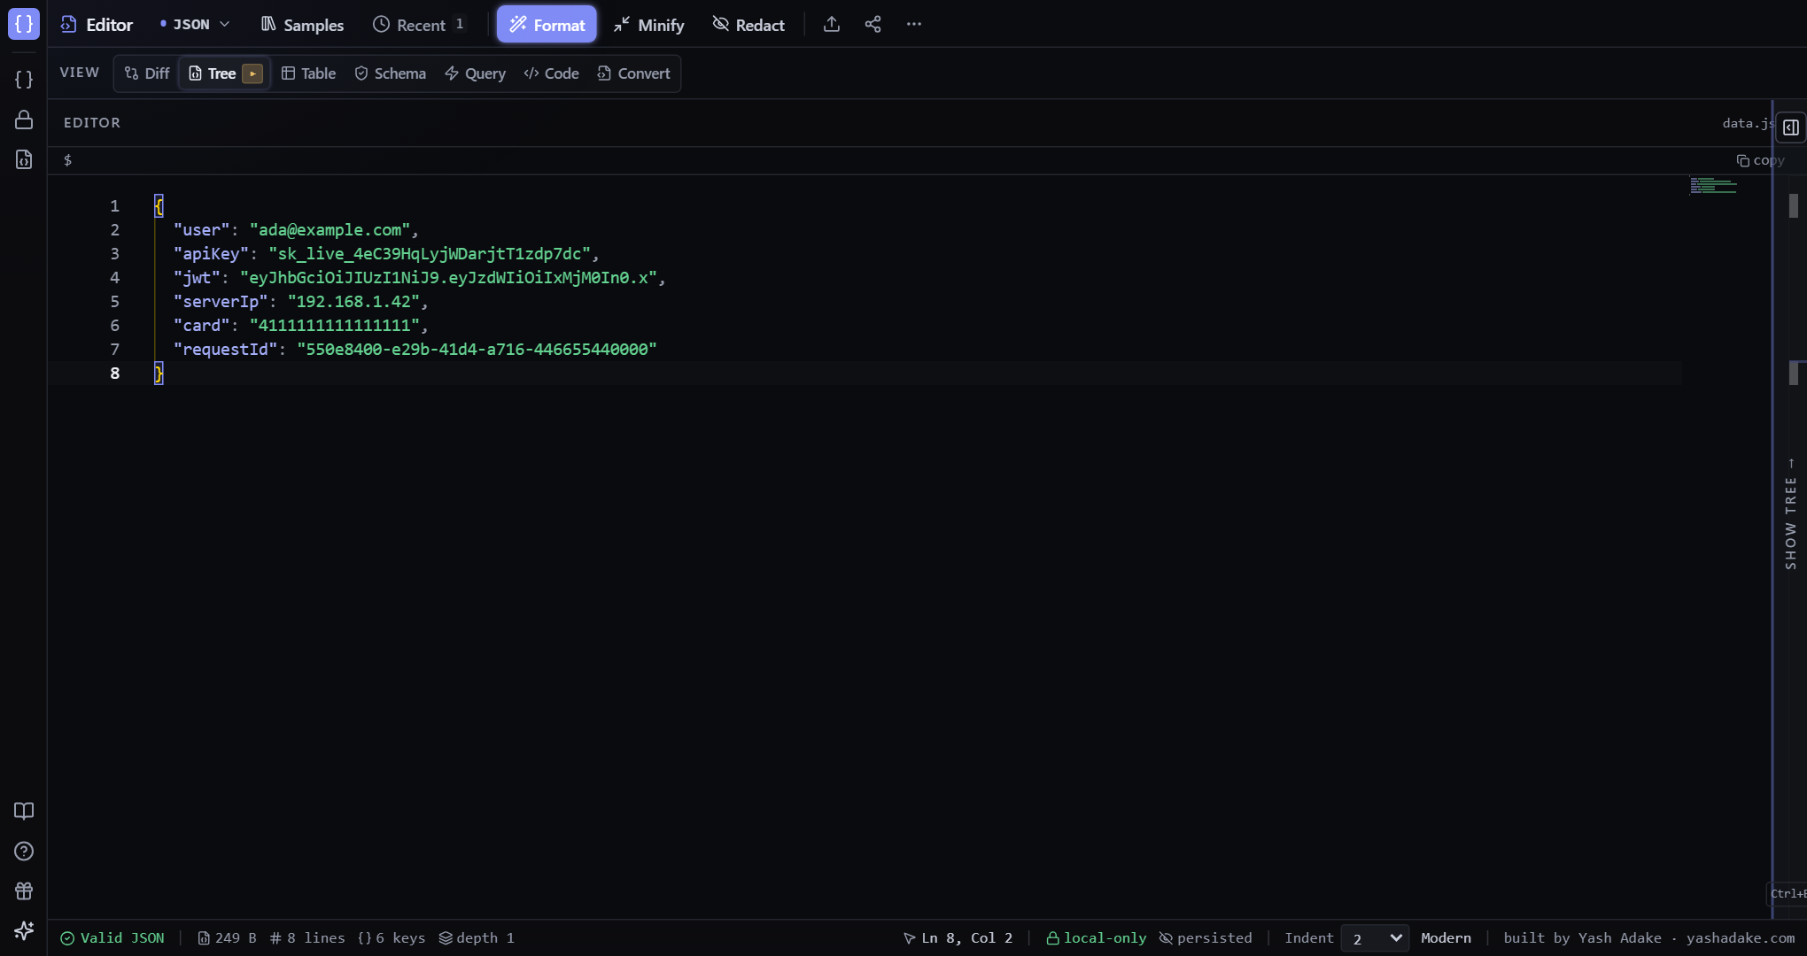
Task: Click the apiKey value string
Action: coord(430,254)
